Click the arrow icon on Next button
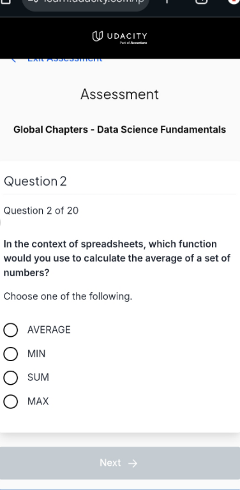This screenshot has height=490, width=240. pos(133,463)
